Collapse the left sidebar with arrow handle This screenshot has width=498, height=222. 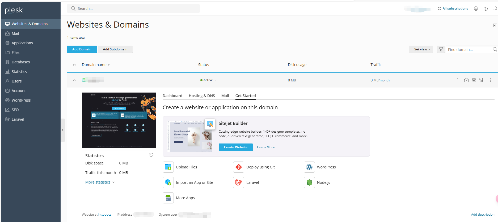pos(62,130)
